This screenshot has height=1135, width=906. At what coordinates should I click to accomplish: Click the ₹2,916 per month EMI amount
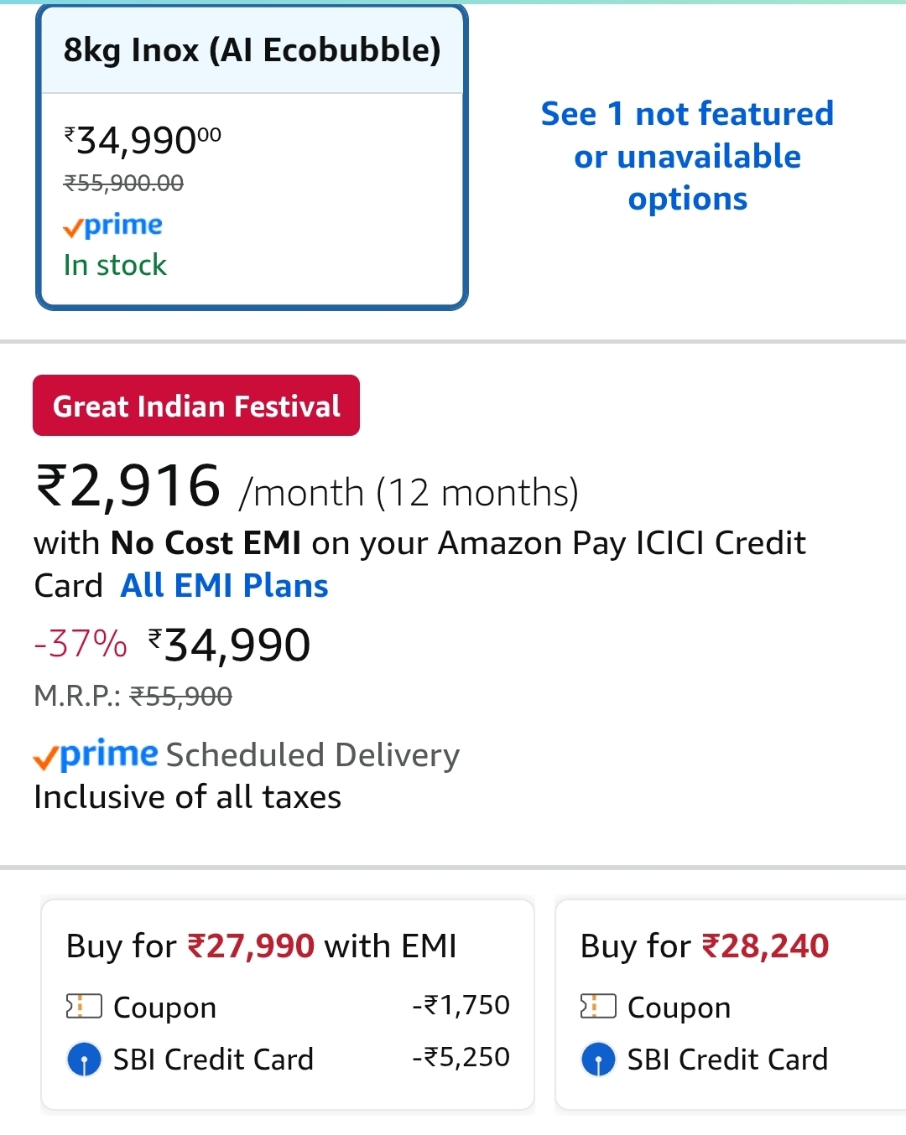tap(128, 486)
